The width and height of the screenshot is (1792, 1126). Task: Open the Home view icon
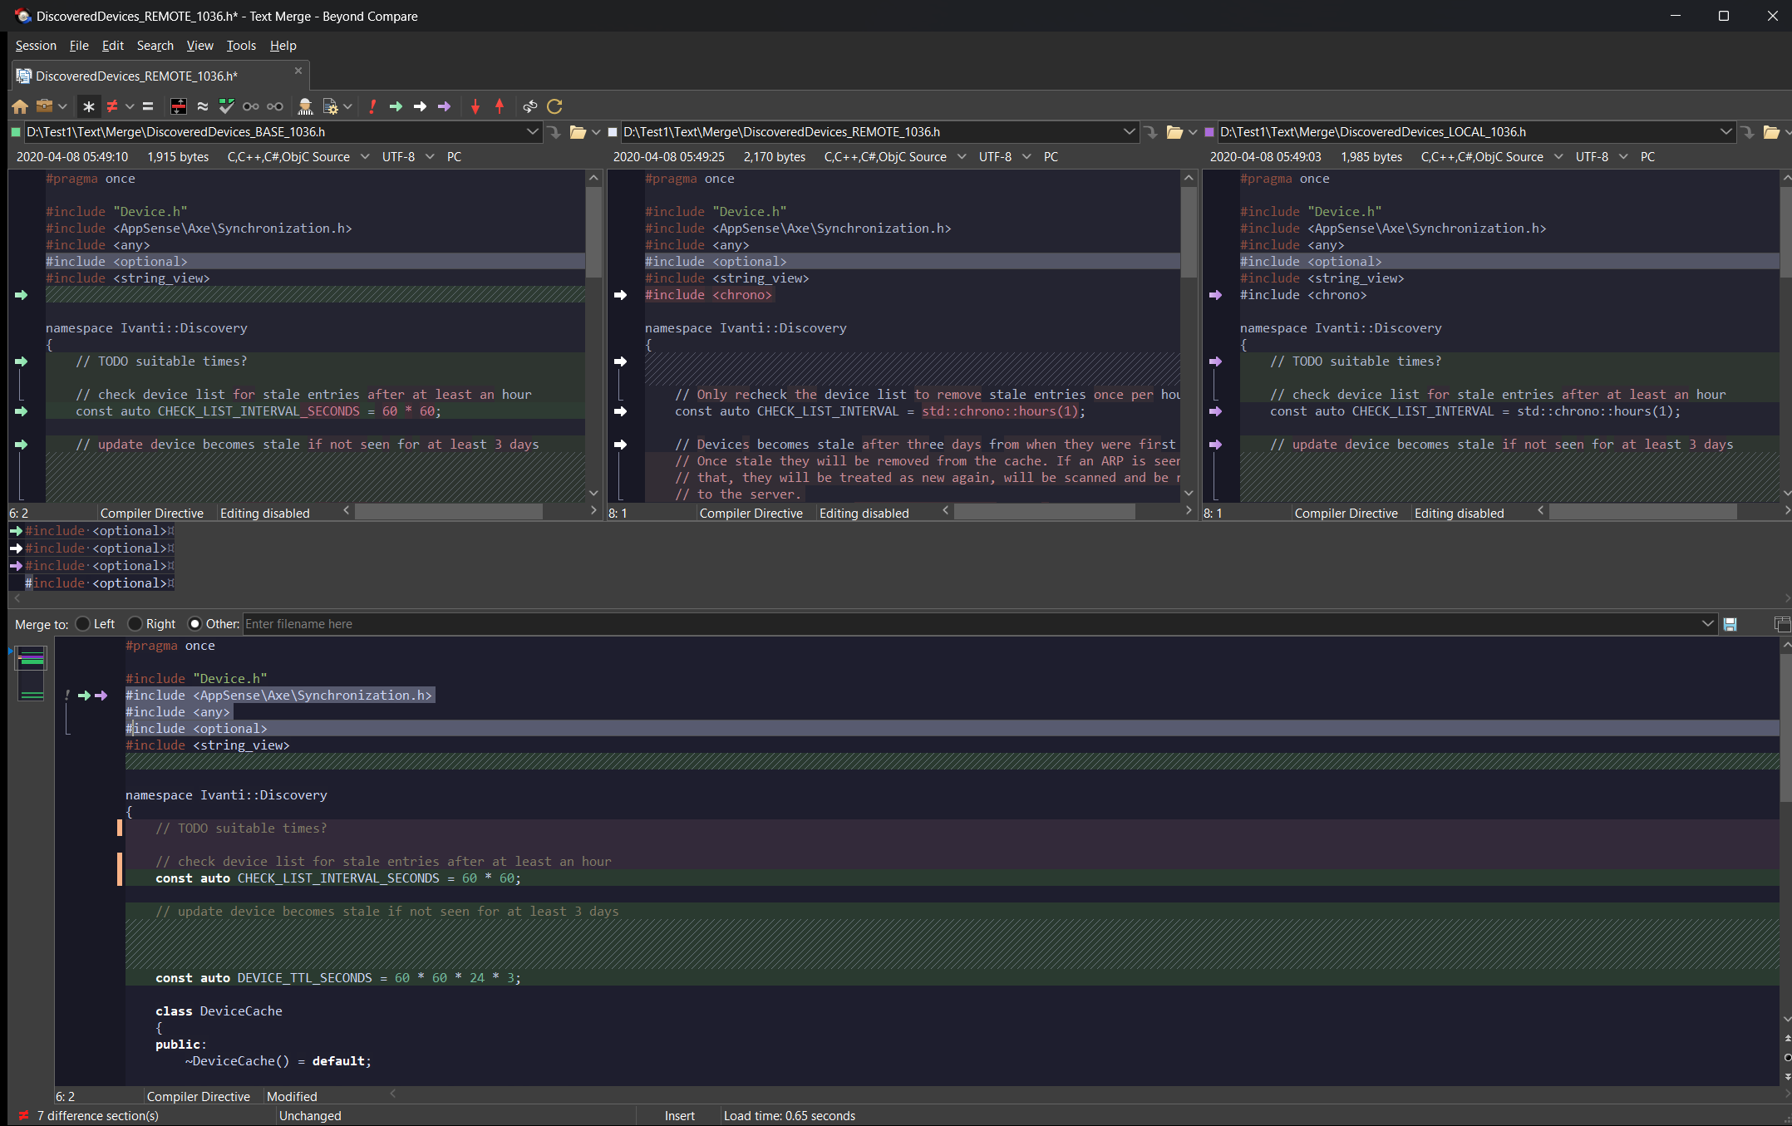(x=20, y=106)
